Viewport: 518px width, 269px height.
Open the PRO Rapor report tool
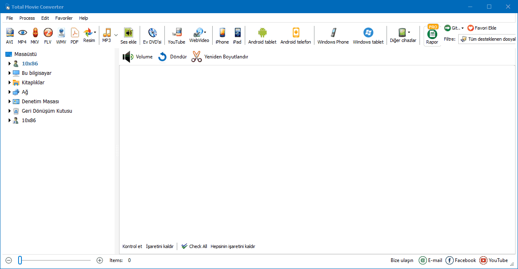point(432,35)
